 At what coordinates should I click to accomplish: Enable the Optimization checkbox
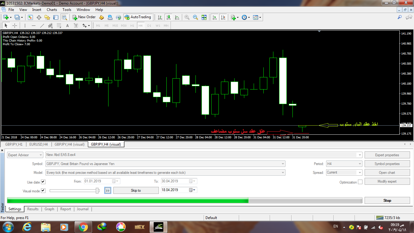[360, 182]
